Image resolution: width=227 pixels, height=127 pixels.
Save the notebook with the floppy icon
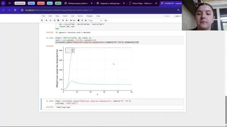[42, 20]
